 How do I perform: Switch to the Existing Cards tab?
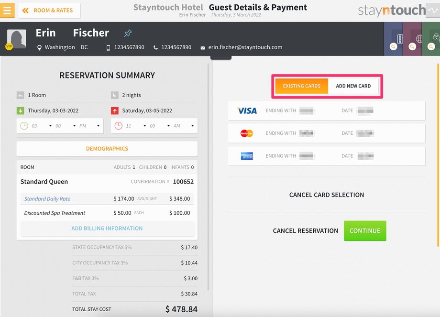302,86
